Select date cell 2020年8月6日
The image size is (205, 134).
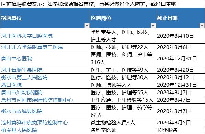pyautogui.click(x=180, y=47)
